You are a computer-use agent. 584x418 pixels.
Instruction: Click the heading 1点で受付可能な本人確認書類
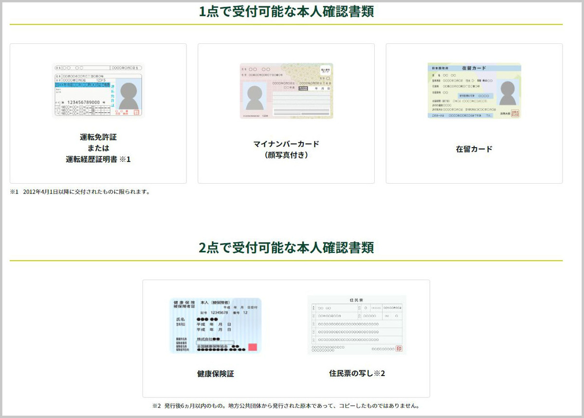point(286,12)
